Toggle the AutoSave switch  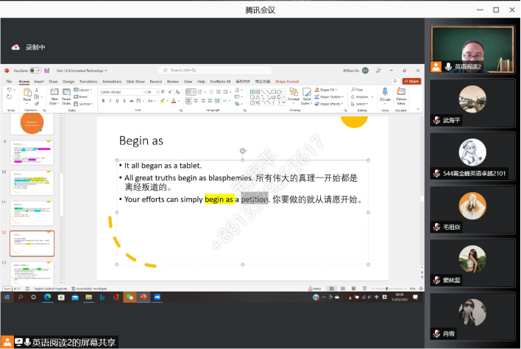(35, 71)
